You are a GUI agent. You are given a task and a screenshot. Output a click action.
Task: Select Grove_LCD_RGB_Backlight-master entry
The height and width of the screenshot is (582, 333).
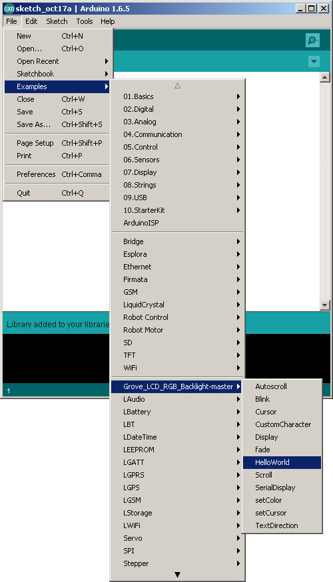click(177, 386)
